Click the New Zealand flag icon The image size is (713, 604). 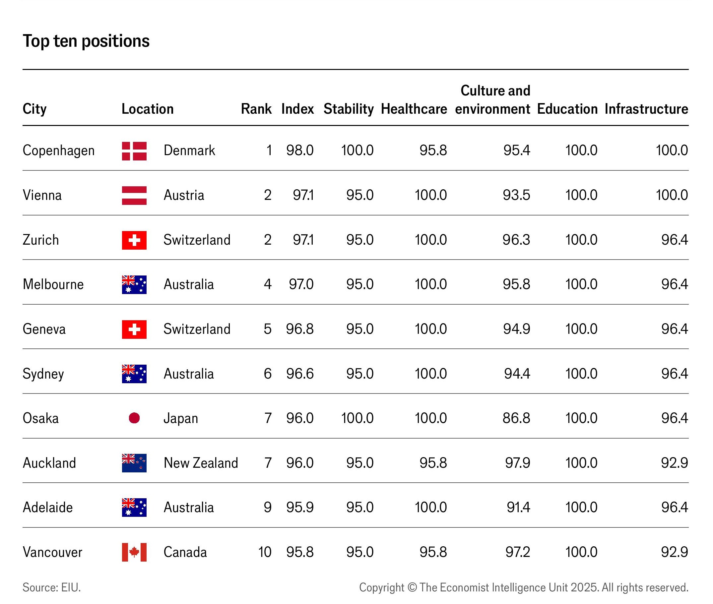click(x=134, y=463)
